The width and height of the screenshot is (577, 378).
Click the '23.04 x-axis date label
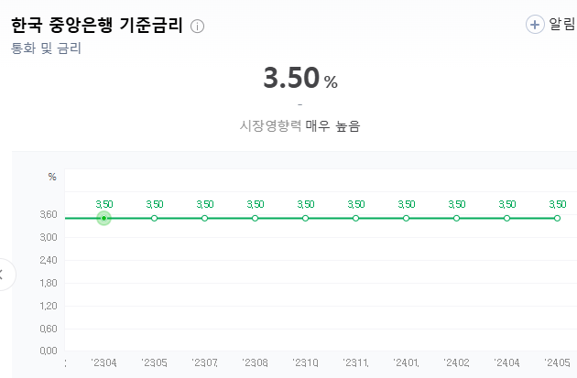pyautogui.click(x=104, y=363)
